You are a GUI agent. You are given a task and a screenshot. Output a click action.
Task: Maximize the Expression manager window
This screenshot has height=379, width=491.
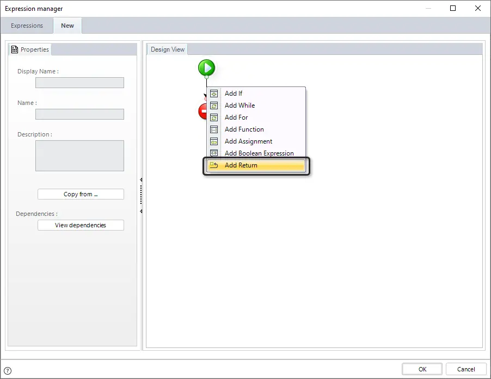tap(453, 8)
